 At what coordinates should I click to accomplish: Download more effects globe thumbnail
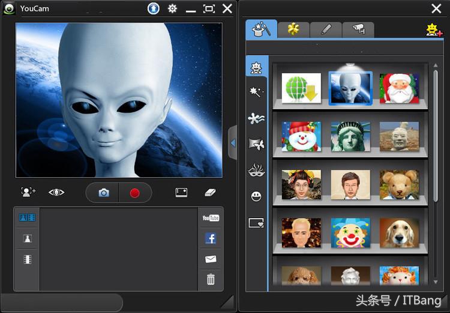(302, 88)
